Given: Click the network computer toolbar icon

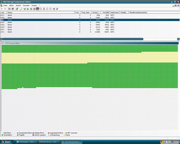Looking at the screenshot, I should pos(54,9).
